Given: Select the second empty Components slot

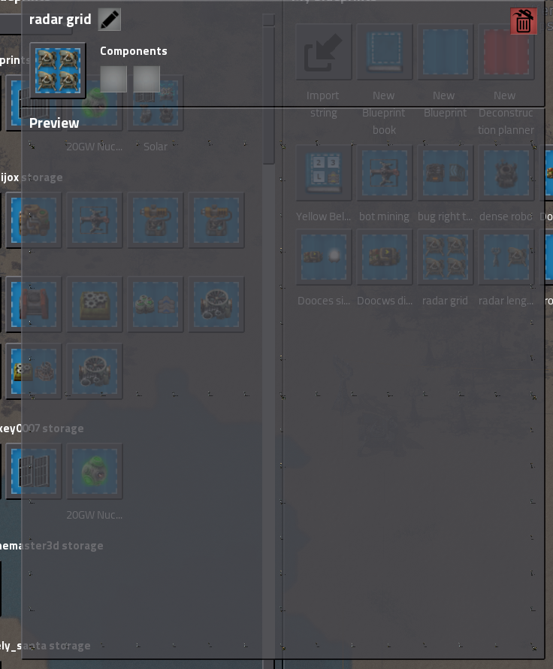Looking at the screenshot, I should (147, 79).
